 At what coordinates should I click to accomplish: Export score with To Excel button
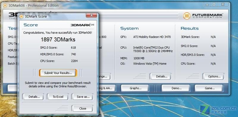pyautogui.click(x=58, y=97)
